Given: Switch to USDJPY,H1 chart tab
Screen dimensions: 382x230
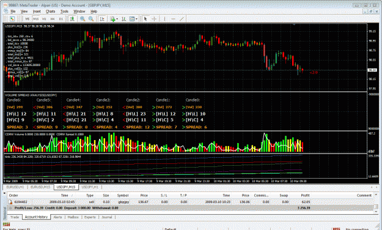Looking at the screenshot, I should pyautogui.click(x=90, y=187).
